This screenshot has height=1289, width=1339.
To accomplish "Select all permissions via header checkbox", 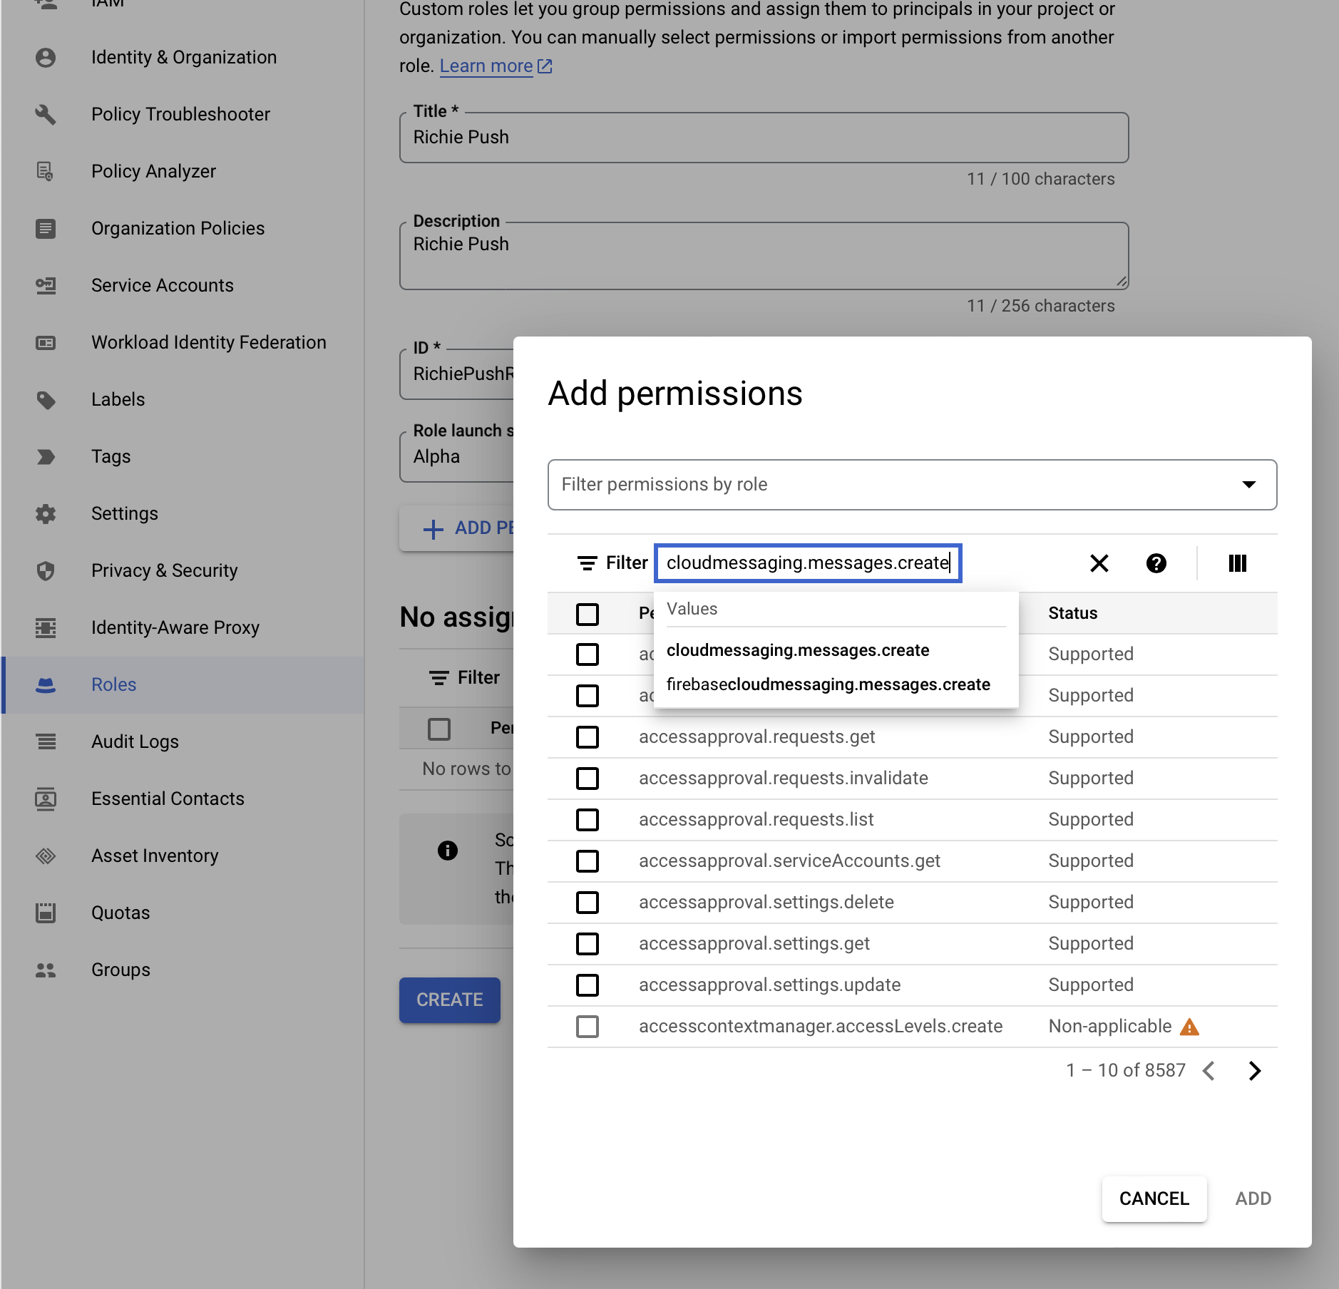I will coord(588,614).
